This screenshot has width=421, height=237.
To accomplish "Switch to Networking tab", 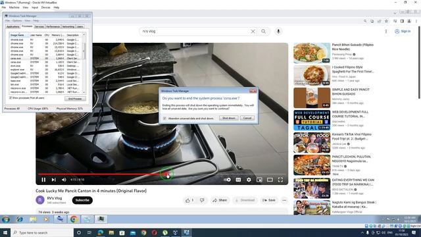I will 68,26.
